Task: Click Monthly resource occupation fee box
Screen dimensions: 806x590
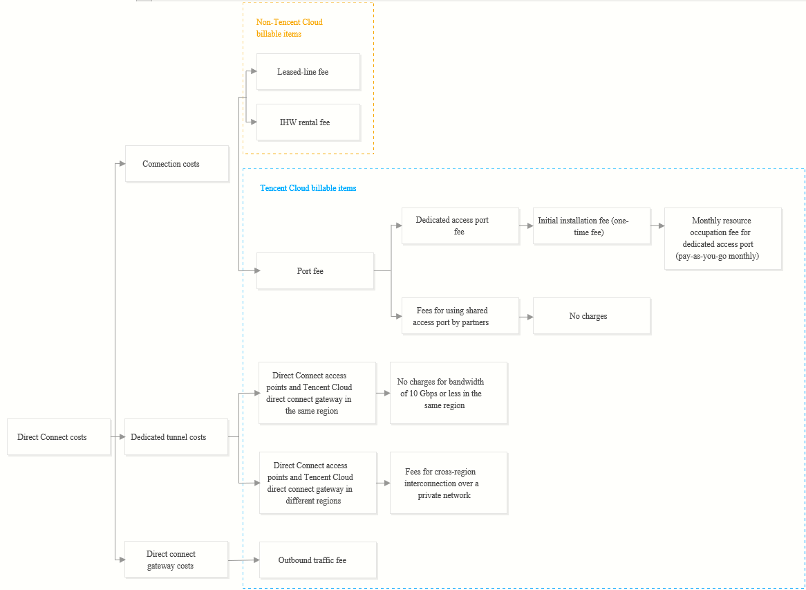Action: [x=723, y=239]
